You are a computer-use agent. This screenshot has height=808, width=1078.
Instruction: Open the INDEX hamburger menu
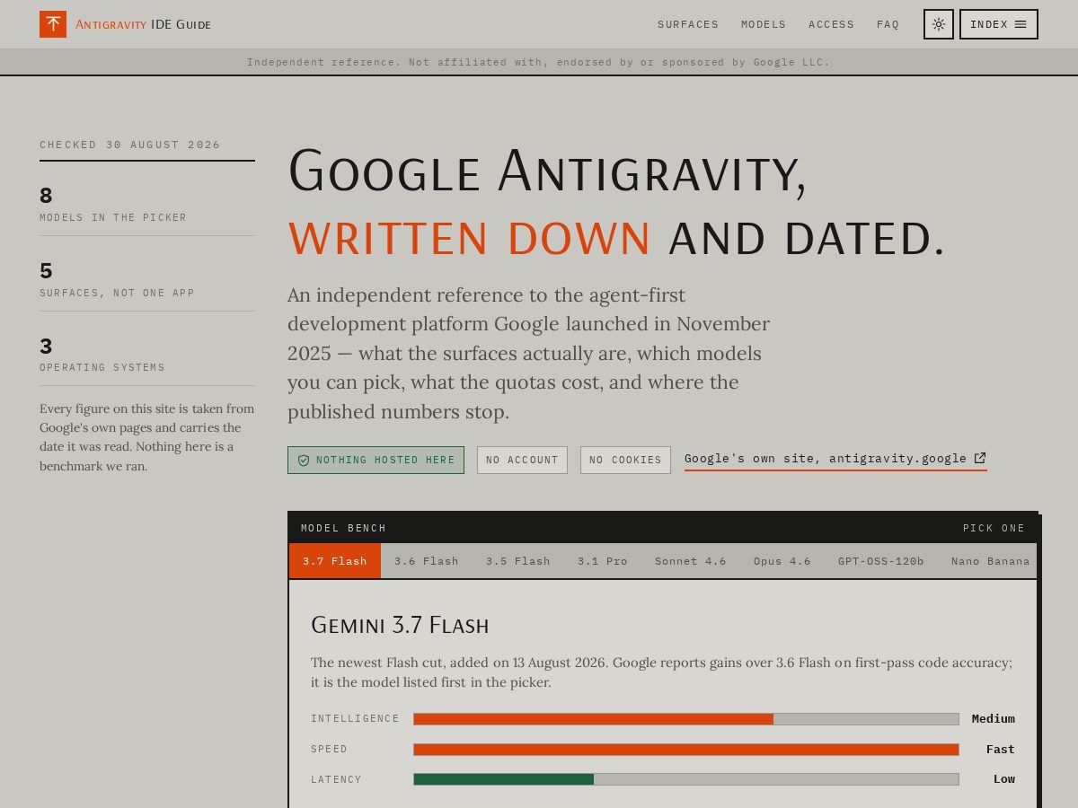point(999,24)
